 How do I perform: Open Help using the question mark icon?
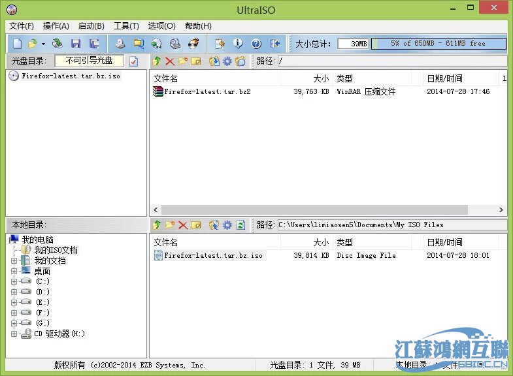point(256,44)
